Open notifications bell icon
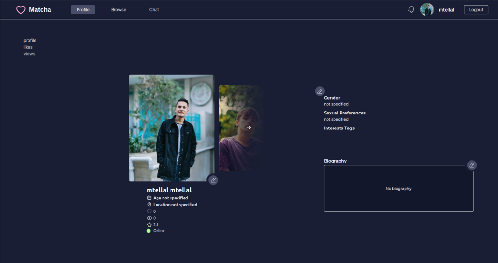 (411, 9)
